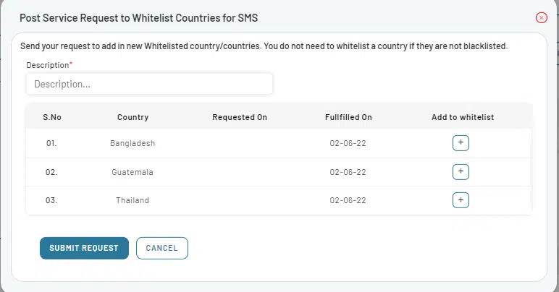The image size is (559, 292).
Task: Click Bangladesh's fulfilled date 02-06-22
Action: click(x=348, y=143)
